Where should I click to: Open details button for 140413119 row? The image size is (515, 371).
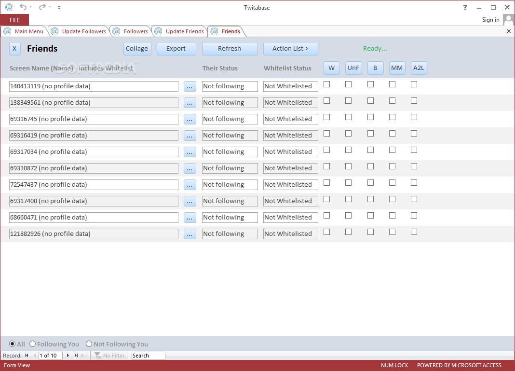(x=190, y=86)
